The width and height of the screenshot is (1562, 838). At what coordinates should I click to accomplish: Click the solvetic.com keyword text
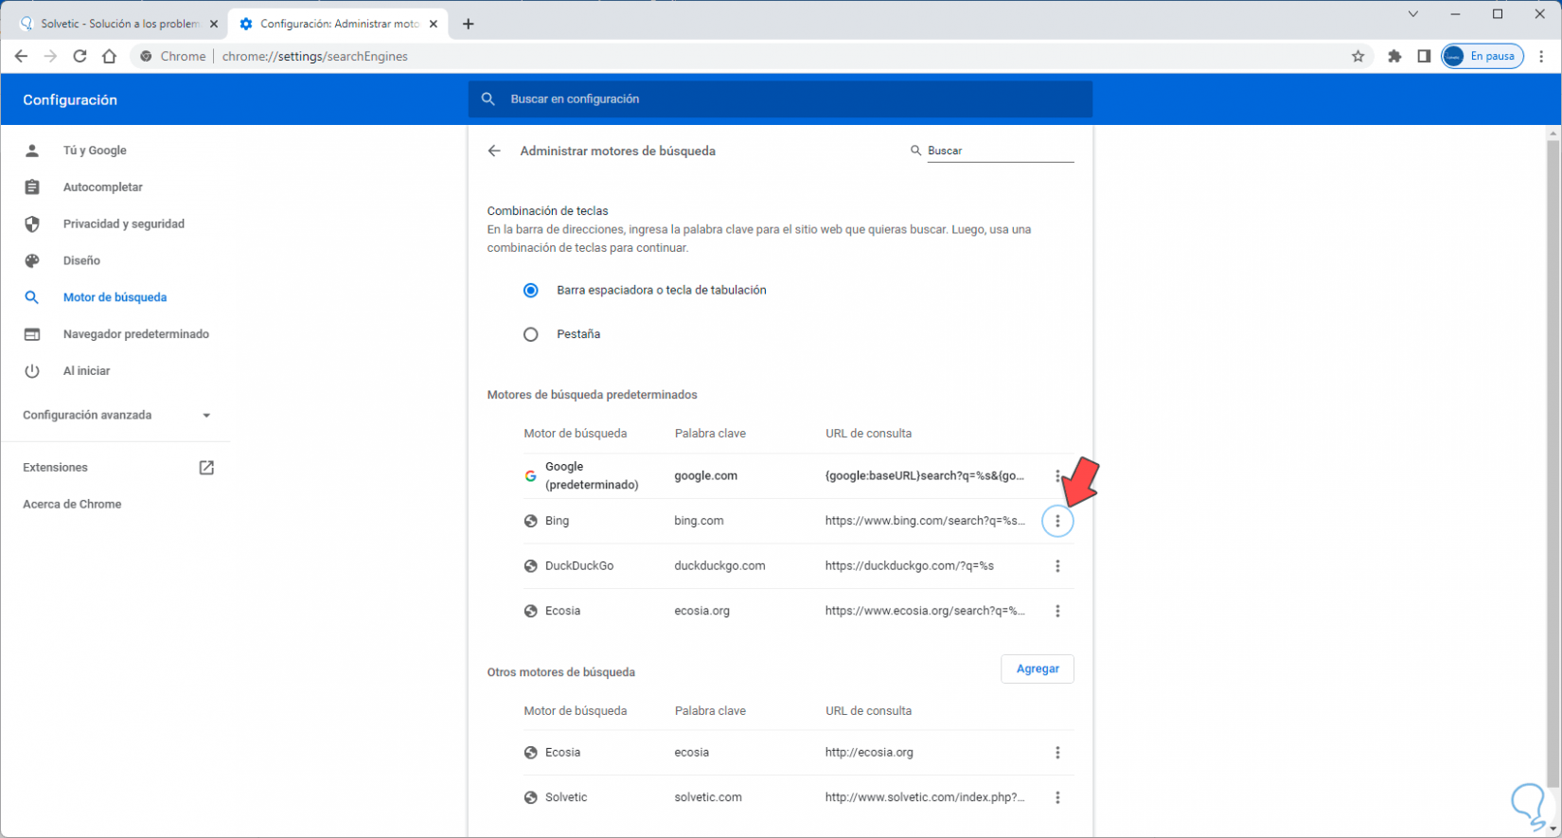point(708,797)
